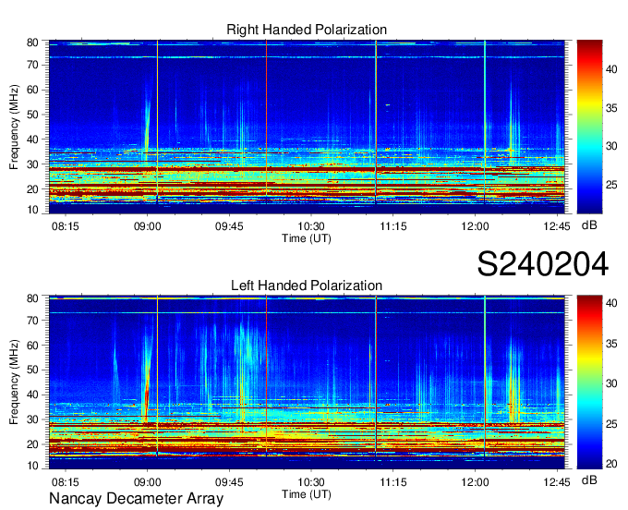This screenshot has width=628, height=510.
Task: Click 'Time (UT)' label under Left Handed plot
Action: coord(307,494)
